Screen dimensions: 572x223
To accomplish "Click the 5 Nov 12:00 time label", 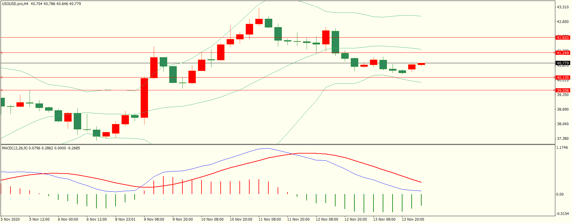I will [x=39, y=219].
